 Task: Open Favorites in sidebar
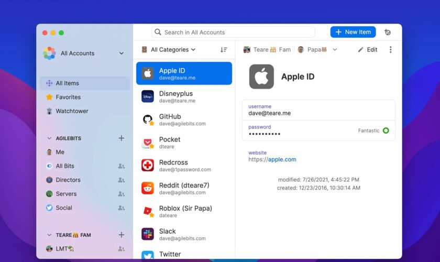coord(85,97)
